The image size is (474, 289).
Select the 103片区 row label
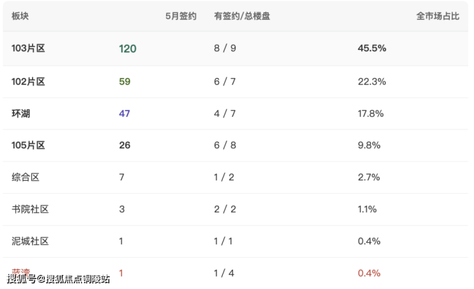[28, 48]
